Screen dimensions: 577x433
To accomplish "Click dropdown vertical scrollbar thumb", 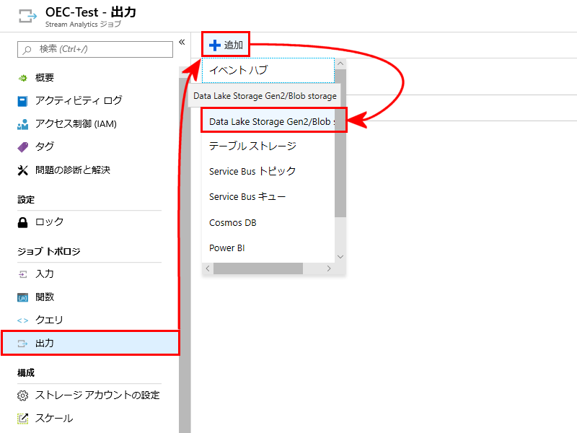I will pyautogui.click(x=340, y=144).
